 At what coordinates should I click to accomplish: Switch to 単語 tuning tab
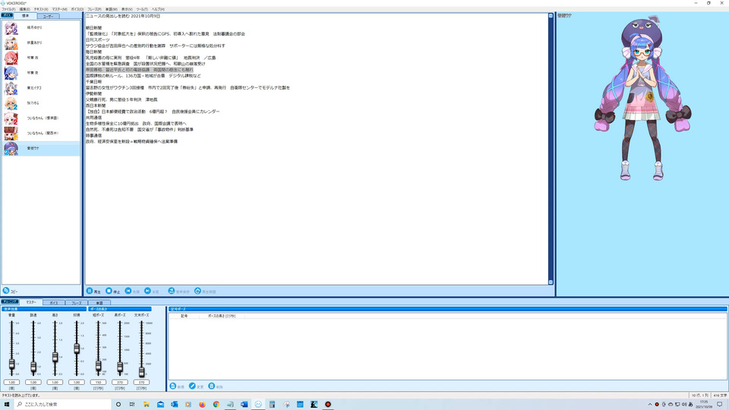99,303
